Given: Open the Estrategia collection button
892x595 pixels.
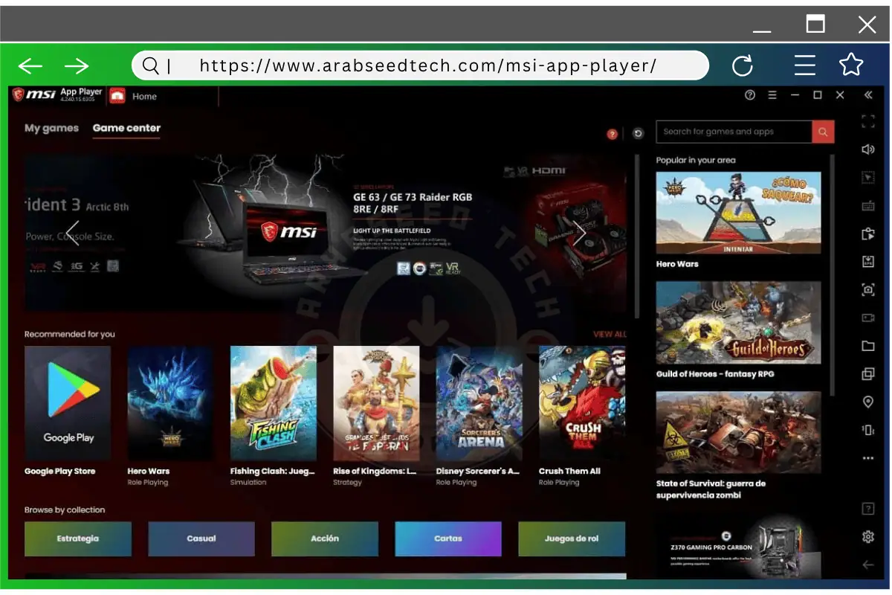Looking at the screenshot, I should tap(77, 538).
